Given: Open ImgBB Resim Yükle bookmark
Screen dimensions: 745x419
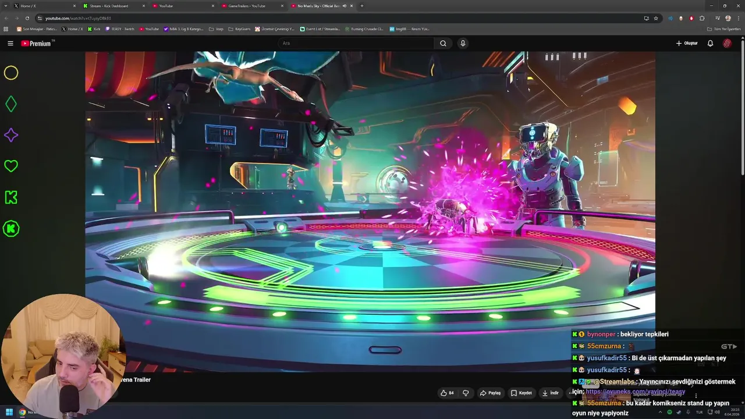Looking at the screenshot, I should pyautogui.click(x=409, y=29).
